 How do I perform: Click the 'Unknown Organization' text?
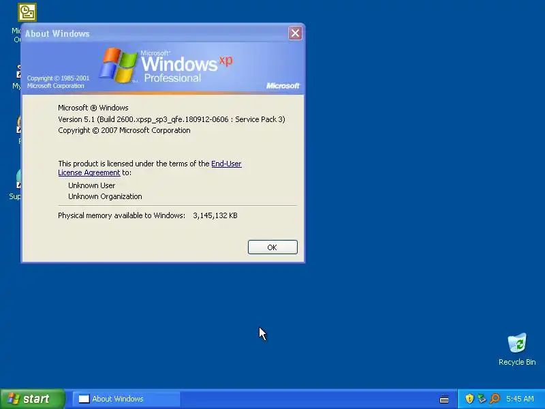click(x=105, y=196)
